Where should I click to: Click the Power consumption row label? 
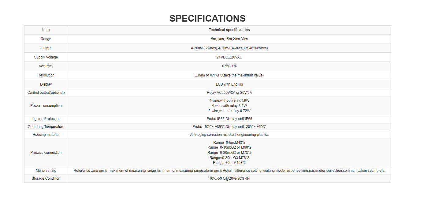point(46,106)
